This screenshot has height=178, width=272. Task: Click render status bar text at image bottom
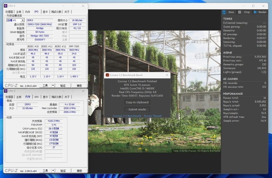click(x=197, y=151)
